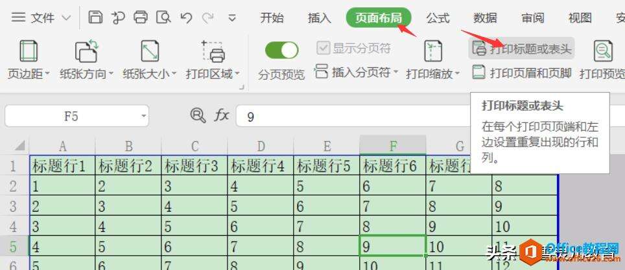Screen dimensions: 625x270
Task: Switch to the 插入 tab
Action: click(x=319, y=18)
